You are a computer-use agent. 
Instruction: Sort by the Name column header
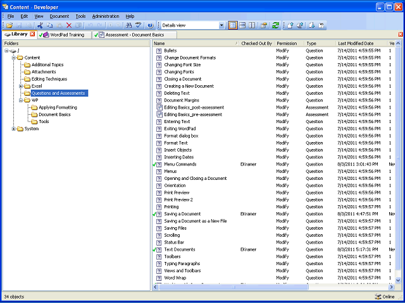[x=196, y=44]
